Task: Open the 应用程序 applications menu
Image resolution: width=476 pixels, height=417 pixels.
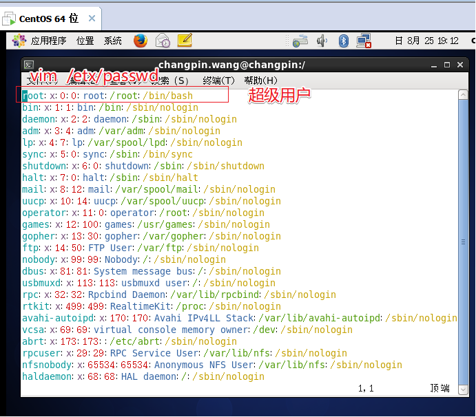Action: pos(48,41)
